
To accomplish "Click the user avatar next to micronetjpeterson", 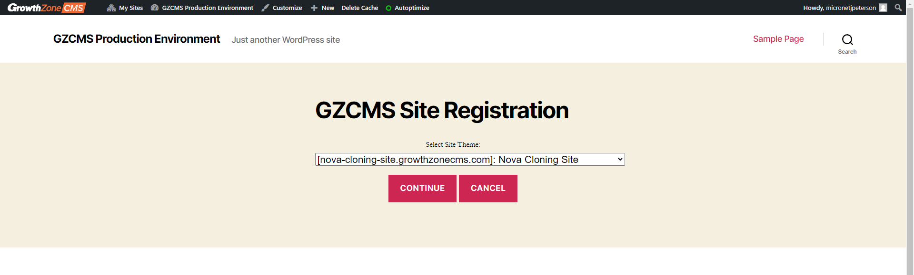I will [883, 8].
